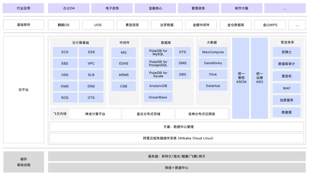The image size is (309, 176).
Task: Click the 数据盾 block
Action: 286,112
